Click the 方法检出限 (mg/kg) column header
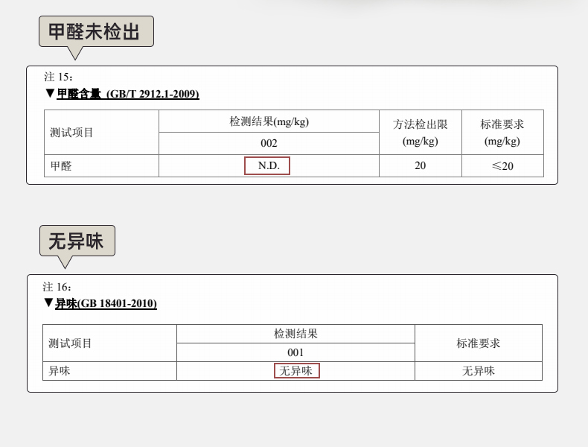588x447 pixels. pyautogui.click(x=420, y=132)
